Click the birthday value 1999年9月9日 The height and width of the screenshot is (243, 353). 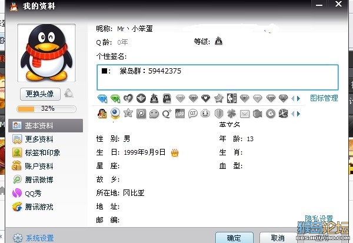[145, 152]
